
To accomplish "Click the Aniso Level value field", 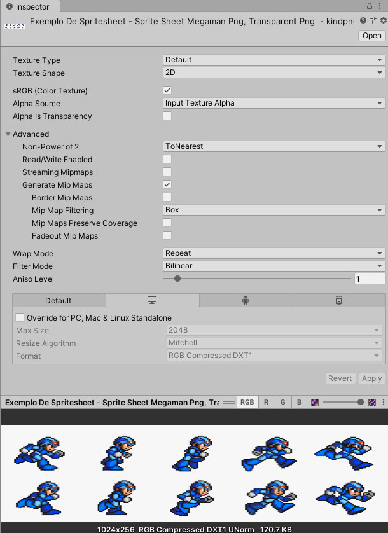I will tap(370, 279).
